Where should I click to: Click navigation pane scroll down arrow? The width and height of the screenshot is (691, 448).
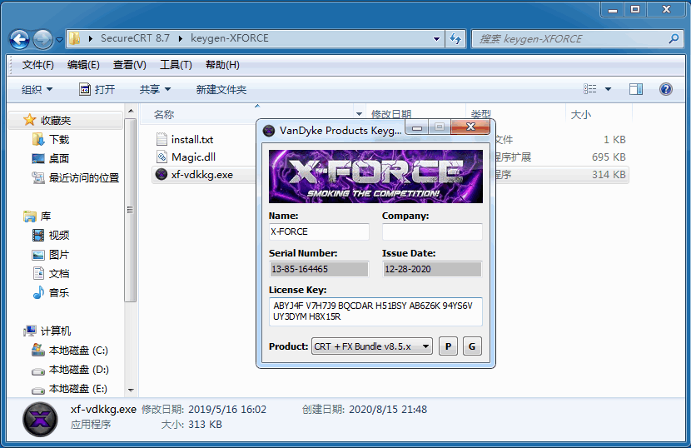point(131,391)
